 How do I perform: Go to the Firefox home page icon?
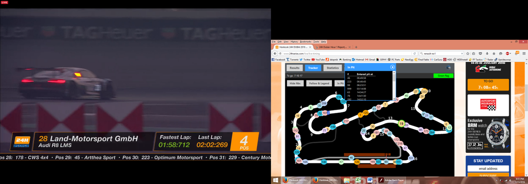(x=494, y=54)
